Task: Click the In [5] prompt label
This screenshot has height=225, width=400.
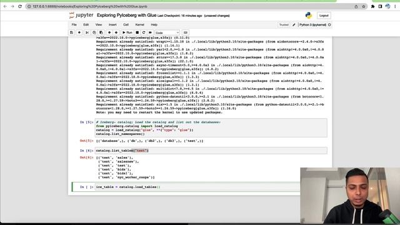Action: click(x=86, y=122)
